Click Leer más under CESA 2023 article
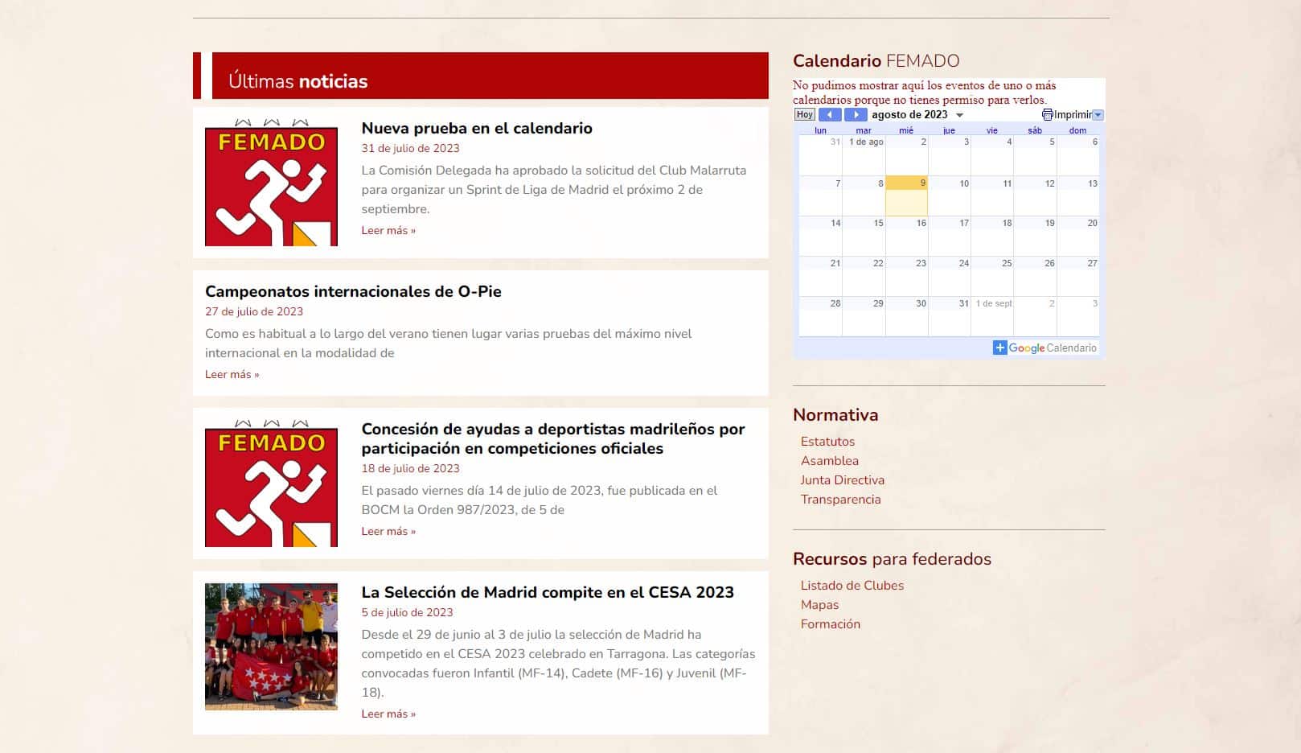 pyautogui.click(x=388, y=714)
